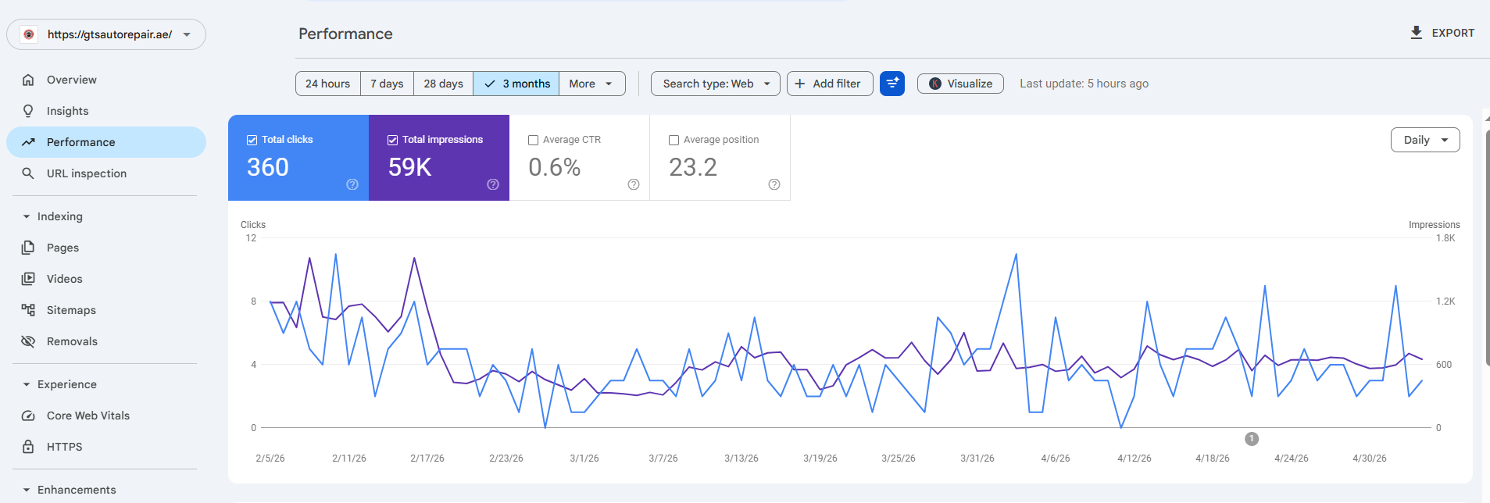Click the Core Web Vitals gauge icon
This screenshot has width=1490, height=503.
(x=28, y=416)
